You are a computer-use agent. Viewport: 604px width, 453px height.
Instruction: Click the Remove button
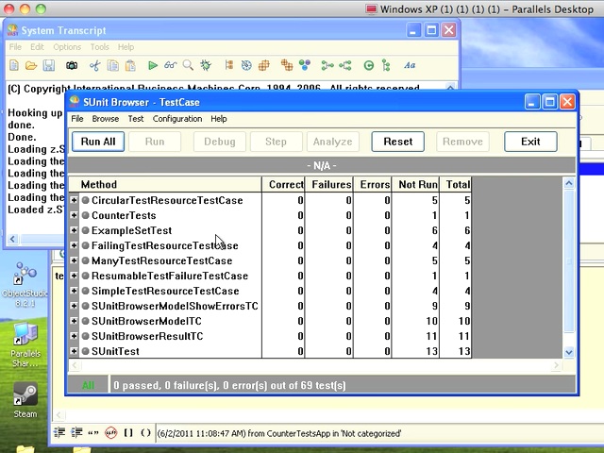point(462,142)
